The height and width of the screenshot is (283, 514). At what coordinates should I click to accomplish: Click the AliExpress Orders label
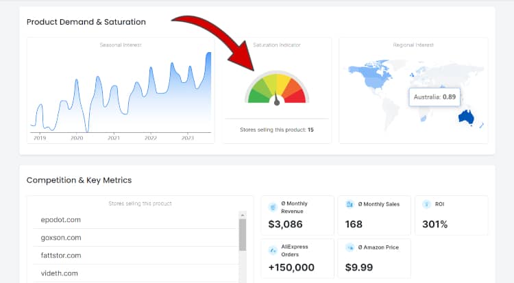point(295,251)
